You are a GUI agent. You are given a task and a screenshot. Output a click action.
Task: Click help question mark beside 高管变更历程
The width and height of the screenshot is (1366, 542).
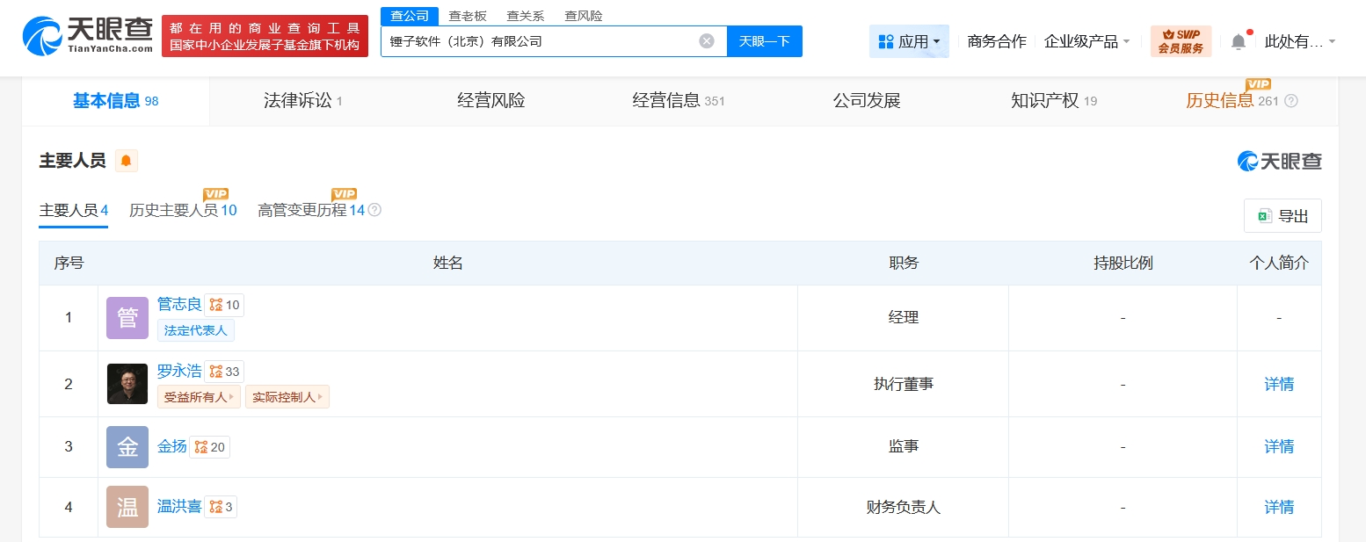(374, 210)
